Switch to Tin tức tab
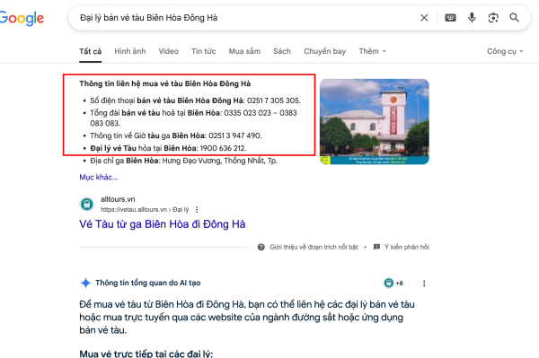The height and width of the screenshot is (358, 539). pyautogui.click(x=204, y=51)
